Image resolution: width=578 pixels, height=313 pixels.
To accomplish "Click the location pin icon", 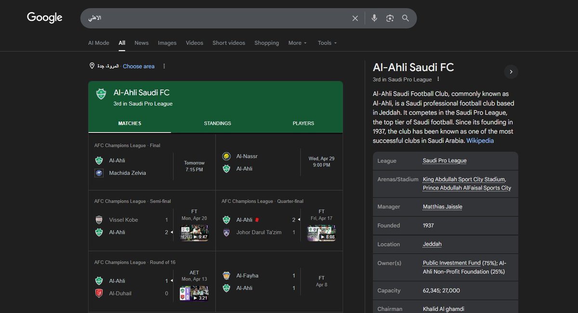I will click(92, 66).
